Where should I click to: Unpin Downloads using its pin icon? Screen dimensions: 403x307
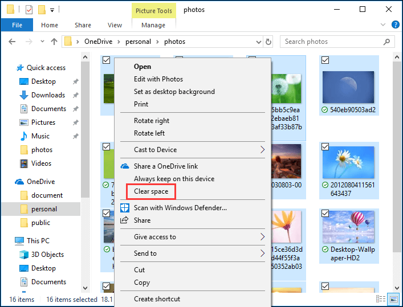pos(75,95)
